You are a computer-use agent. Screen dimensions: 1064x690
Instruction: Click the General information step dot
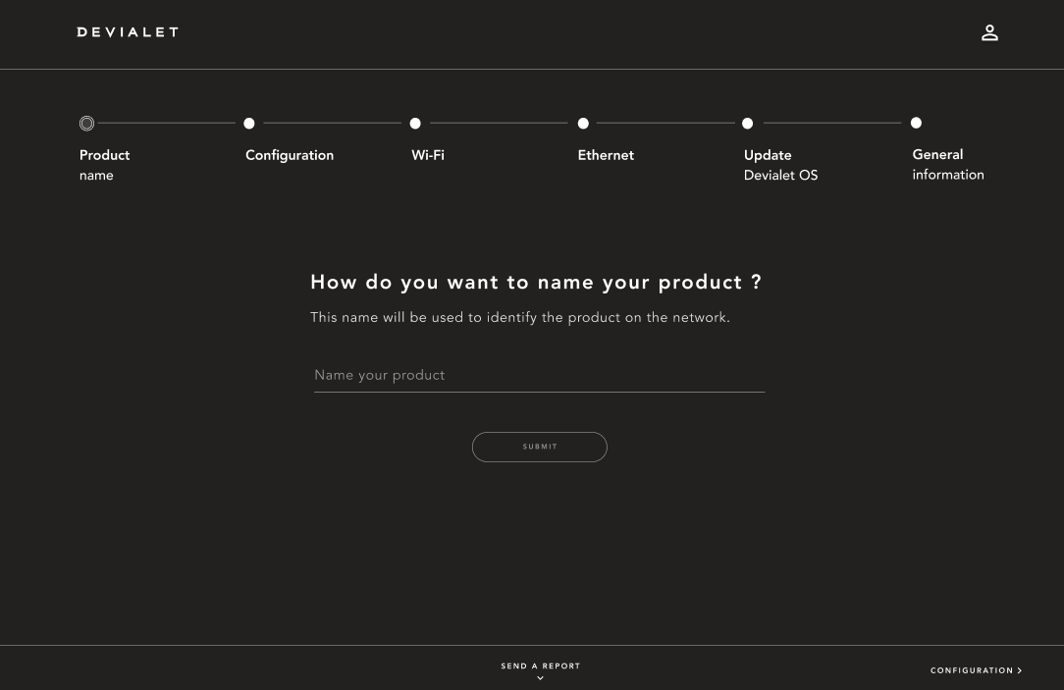[x=916, y=123]
